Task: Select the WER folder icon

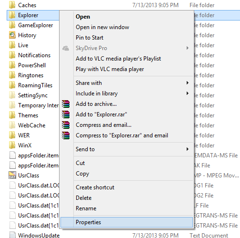Action: 12,135
